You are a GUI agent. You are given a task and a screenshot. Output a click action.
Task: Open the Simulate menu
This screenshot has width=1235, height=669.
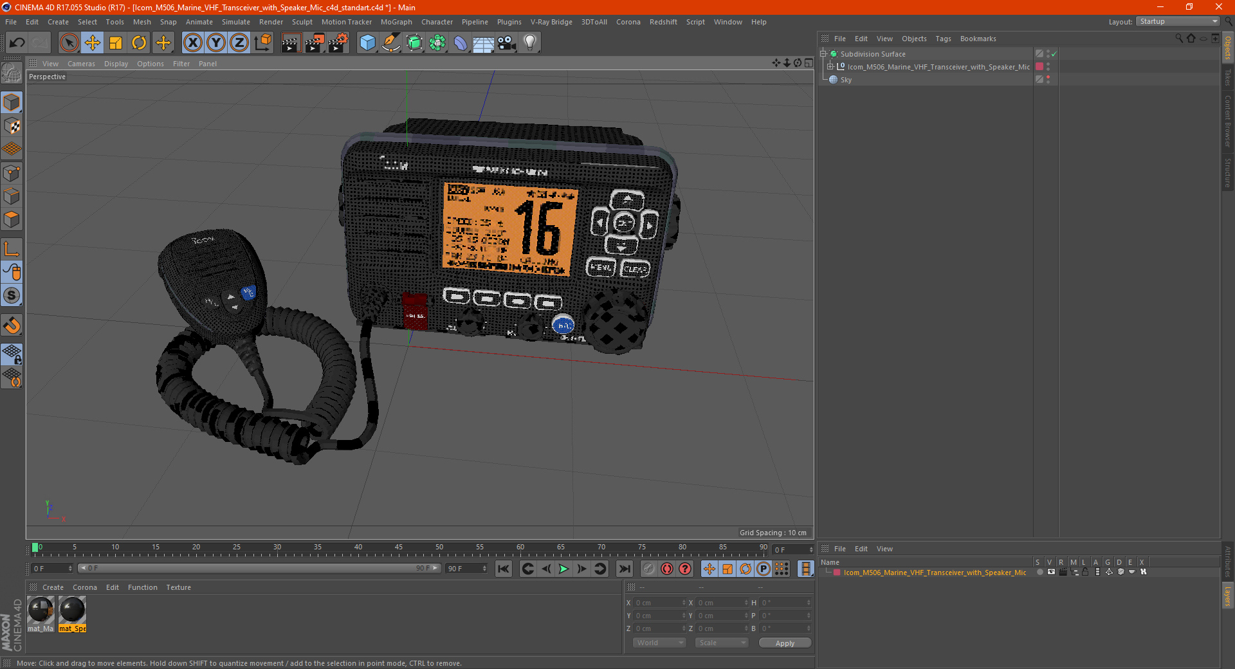[x=236, y=22]
